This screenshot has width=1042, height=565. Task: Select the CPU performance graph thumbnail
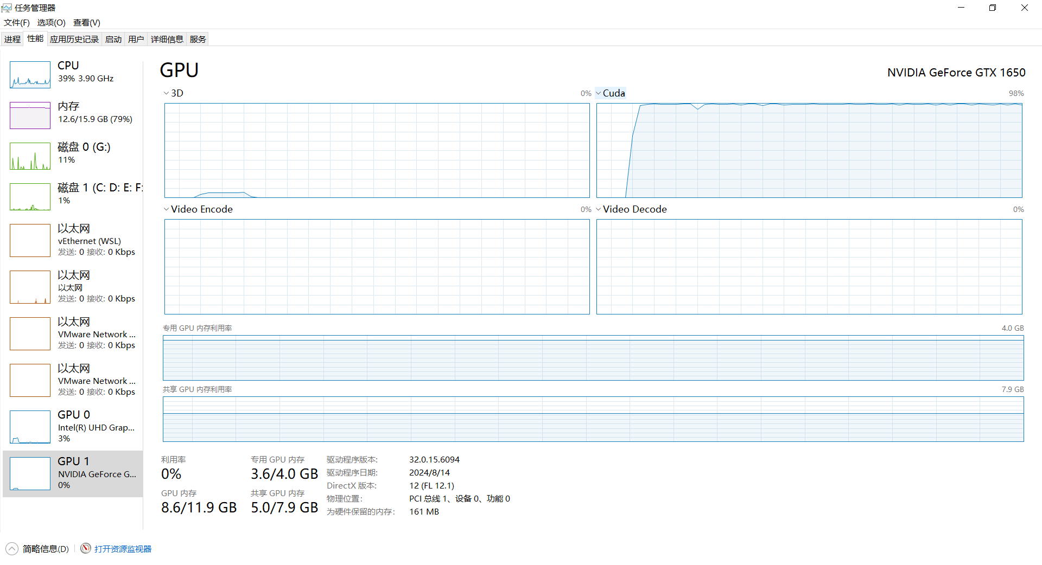30,75
